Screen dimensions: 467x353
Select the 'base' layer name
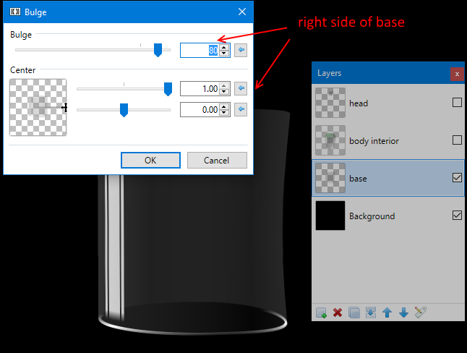coord(358,179)
